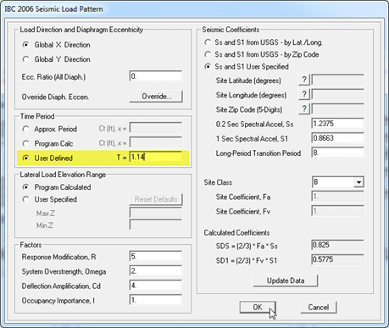Screen dimensions: 389x328
Task: Click the 'Override Diaph. Eccen.' label
Action: click(55, 97)
